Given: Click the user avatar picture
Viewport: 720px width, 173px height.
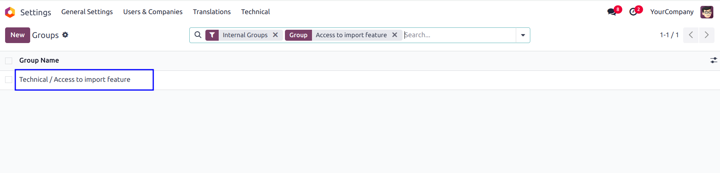Looking at the screenshot, I should [x=707, y=12].
